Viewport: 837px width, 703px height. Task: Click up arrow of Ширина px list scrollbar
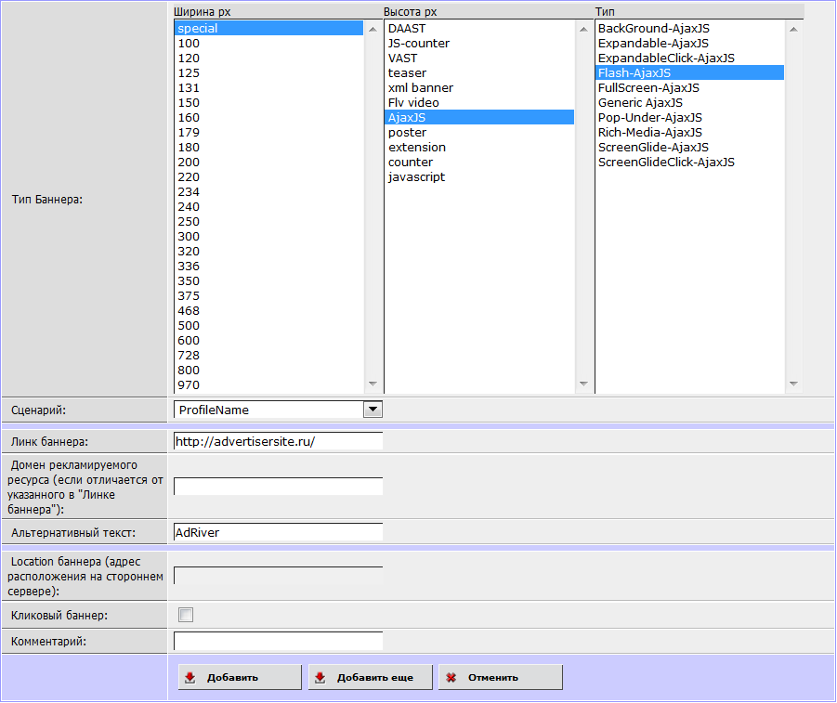coord(373,29)
